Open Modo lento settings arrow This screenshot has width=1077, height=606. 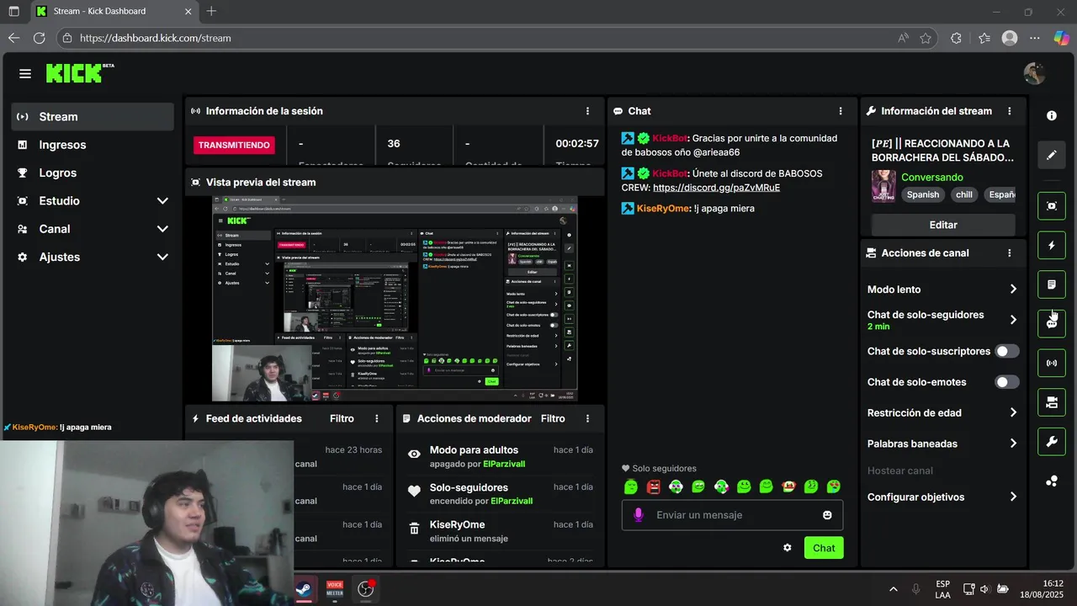click(1013, 290)
